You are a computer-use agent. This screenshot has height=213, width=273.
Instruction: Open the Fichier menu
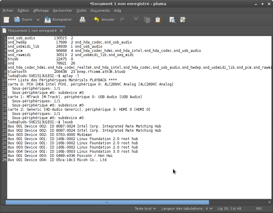click(8, 10)
